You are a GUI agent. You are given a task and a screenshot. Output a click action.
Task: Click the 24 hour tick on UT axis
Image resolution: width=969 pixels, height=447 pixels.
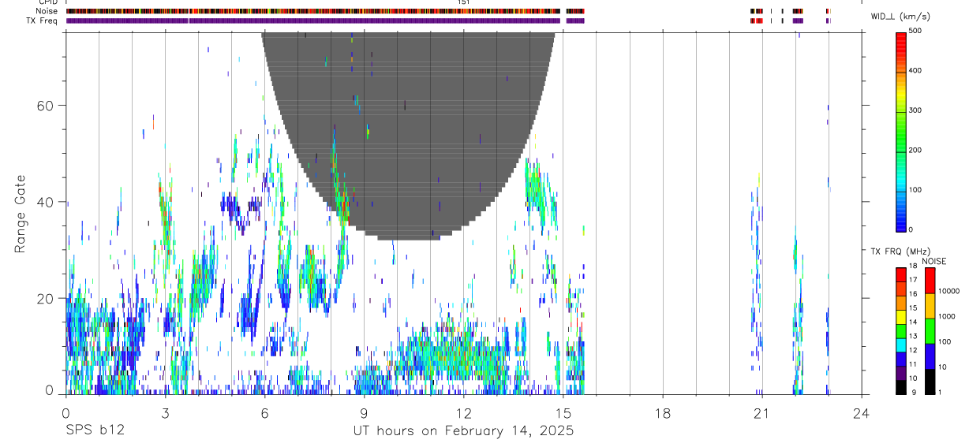pos(861,412)
